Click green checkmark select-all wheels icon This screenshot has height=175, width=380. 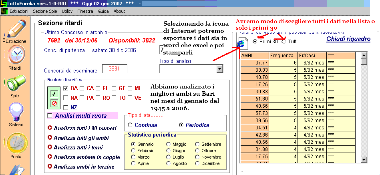tap(54, 94)
